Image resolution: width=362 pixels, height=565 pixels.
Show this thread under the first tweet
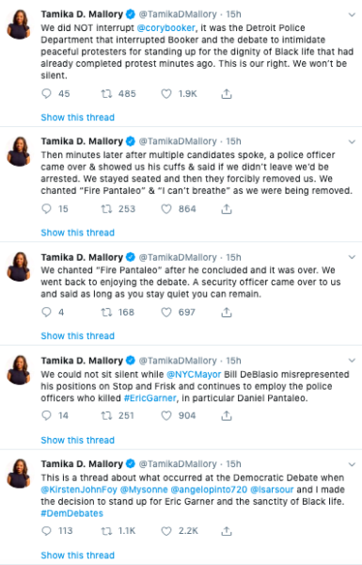coord(78,118)
